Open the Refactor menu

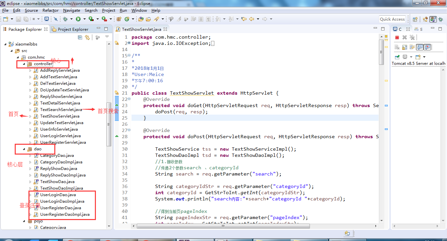(x=50, y=10)
